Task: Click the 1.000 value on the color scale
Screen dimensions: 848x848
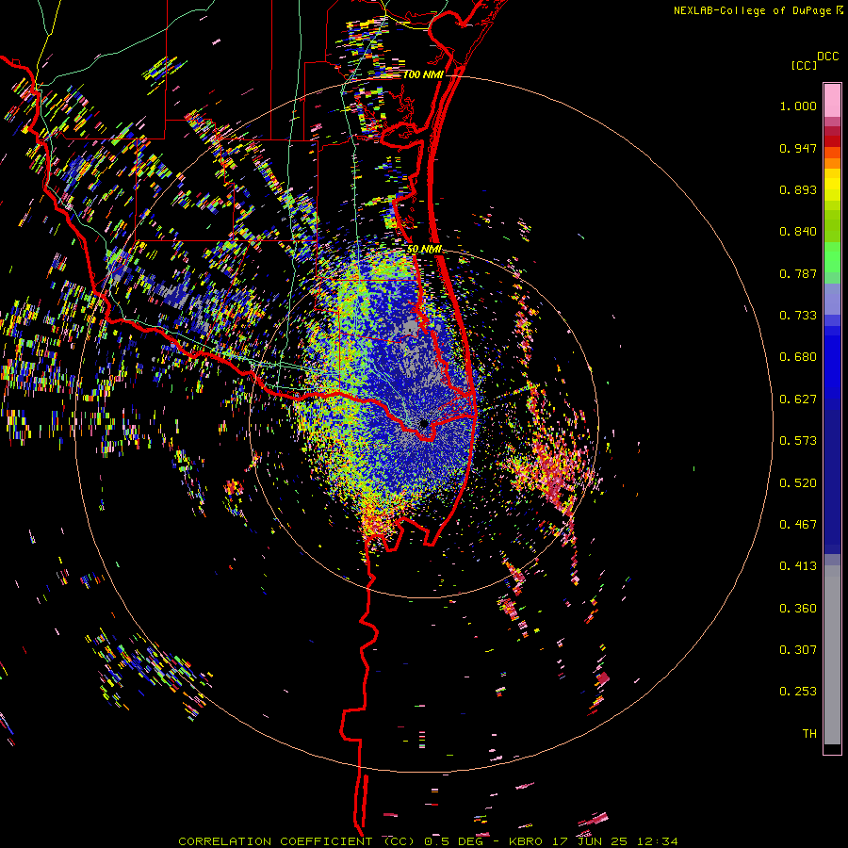Action: pos(798,106)
